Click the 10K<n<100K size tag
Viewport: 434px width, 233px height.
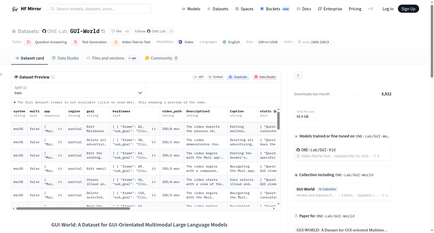coord(268,42)
